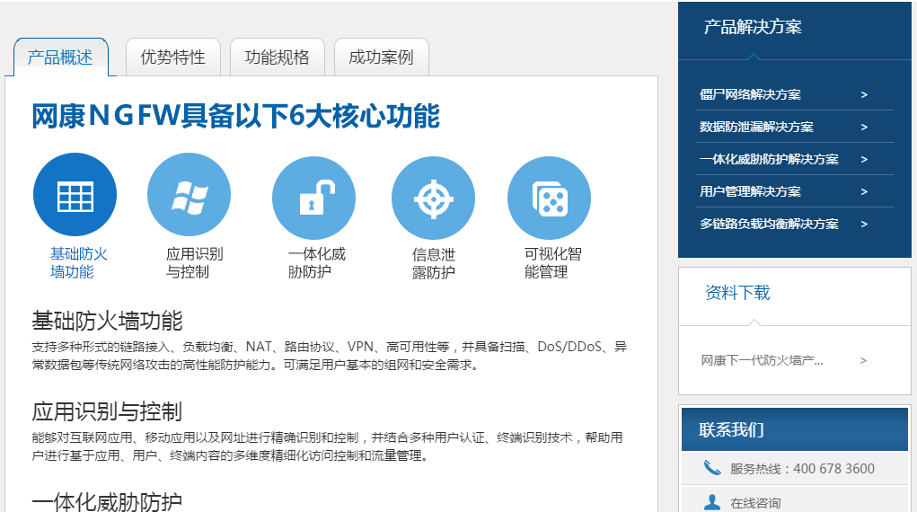This screenshot has height=512, width=917.
Task: Click the 资料下载 section header
Action: coord(737,293)
